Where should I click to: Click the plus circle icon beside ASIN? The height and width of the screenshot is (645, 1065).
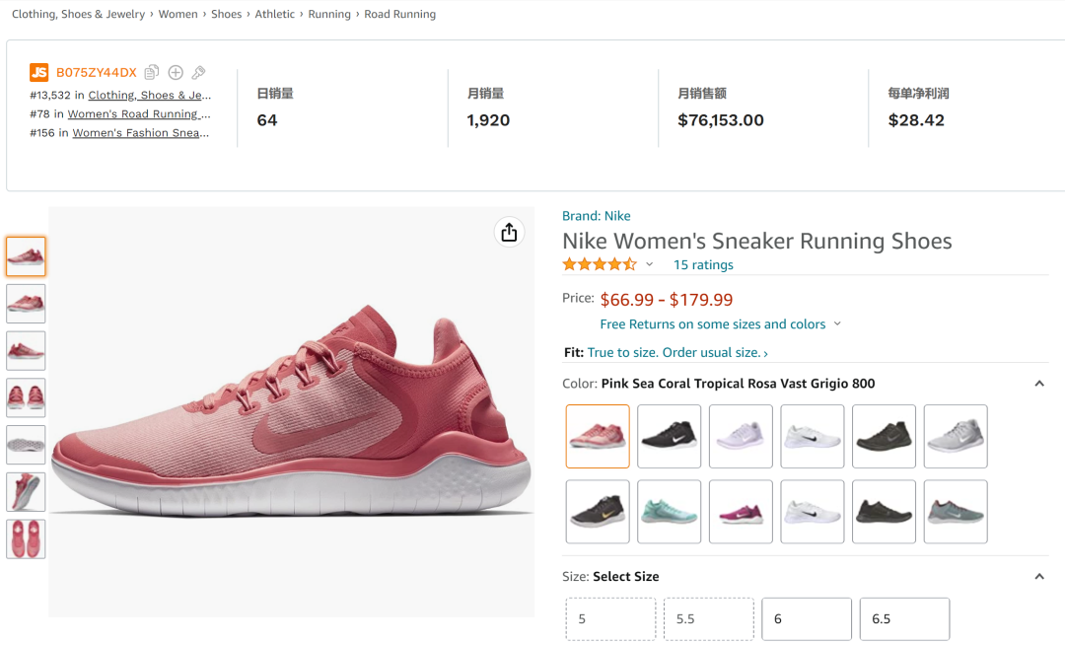pyautogui.click(x=176, y=72)
